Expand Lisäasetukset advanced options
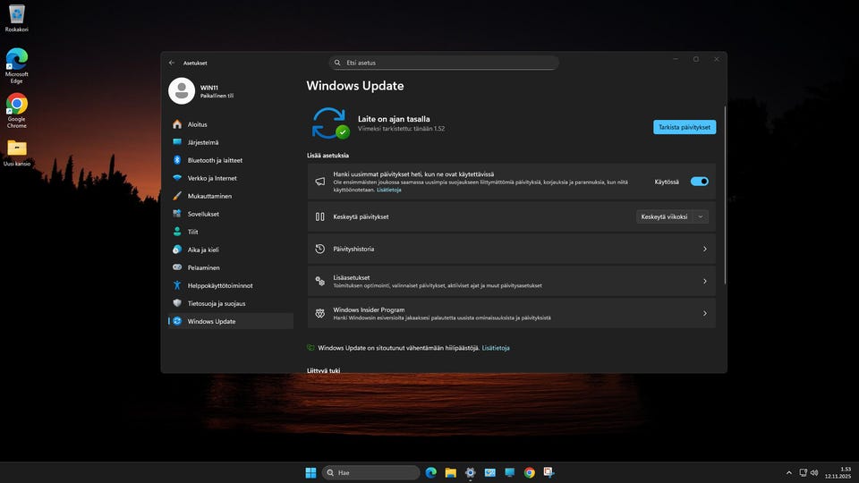This screenshot has height=483, width=859. [511, 281]
